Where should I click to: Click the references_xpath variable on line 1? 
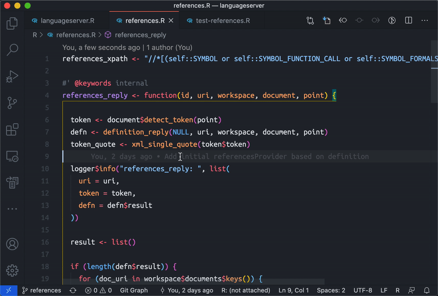click(95, 59)
